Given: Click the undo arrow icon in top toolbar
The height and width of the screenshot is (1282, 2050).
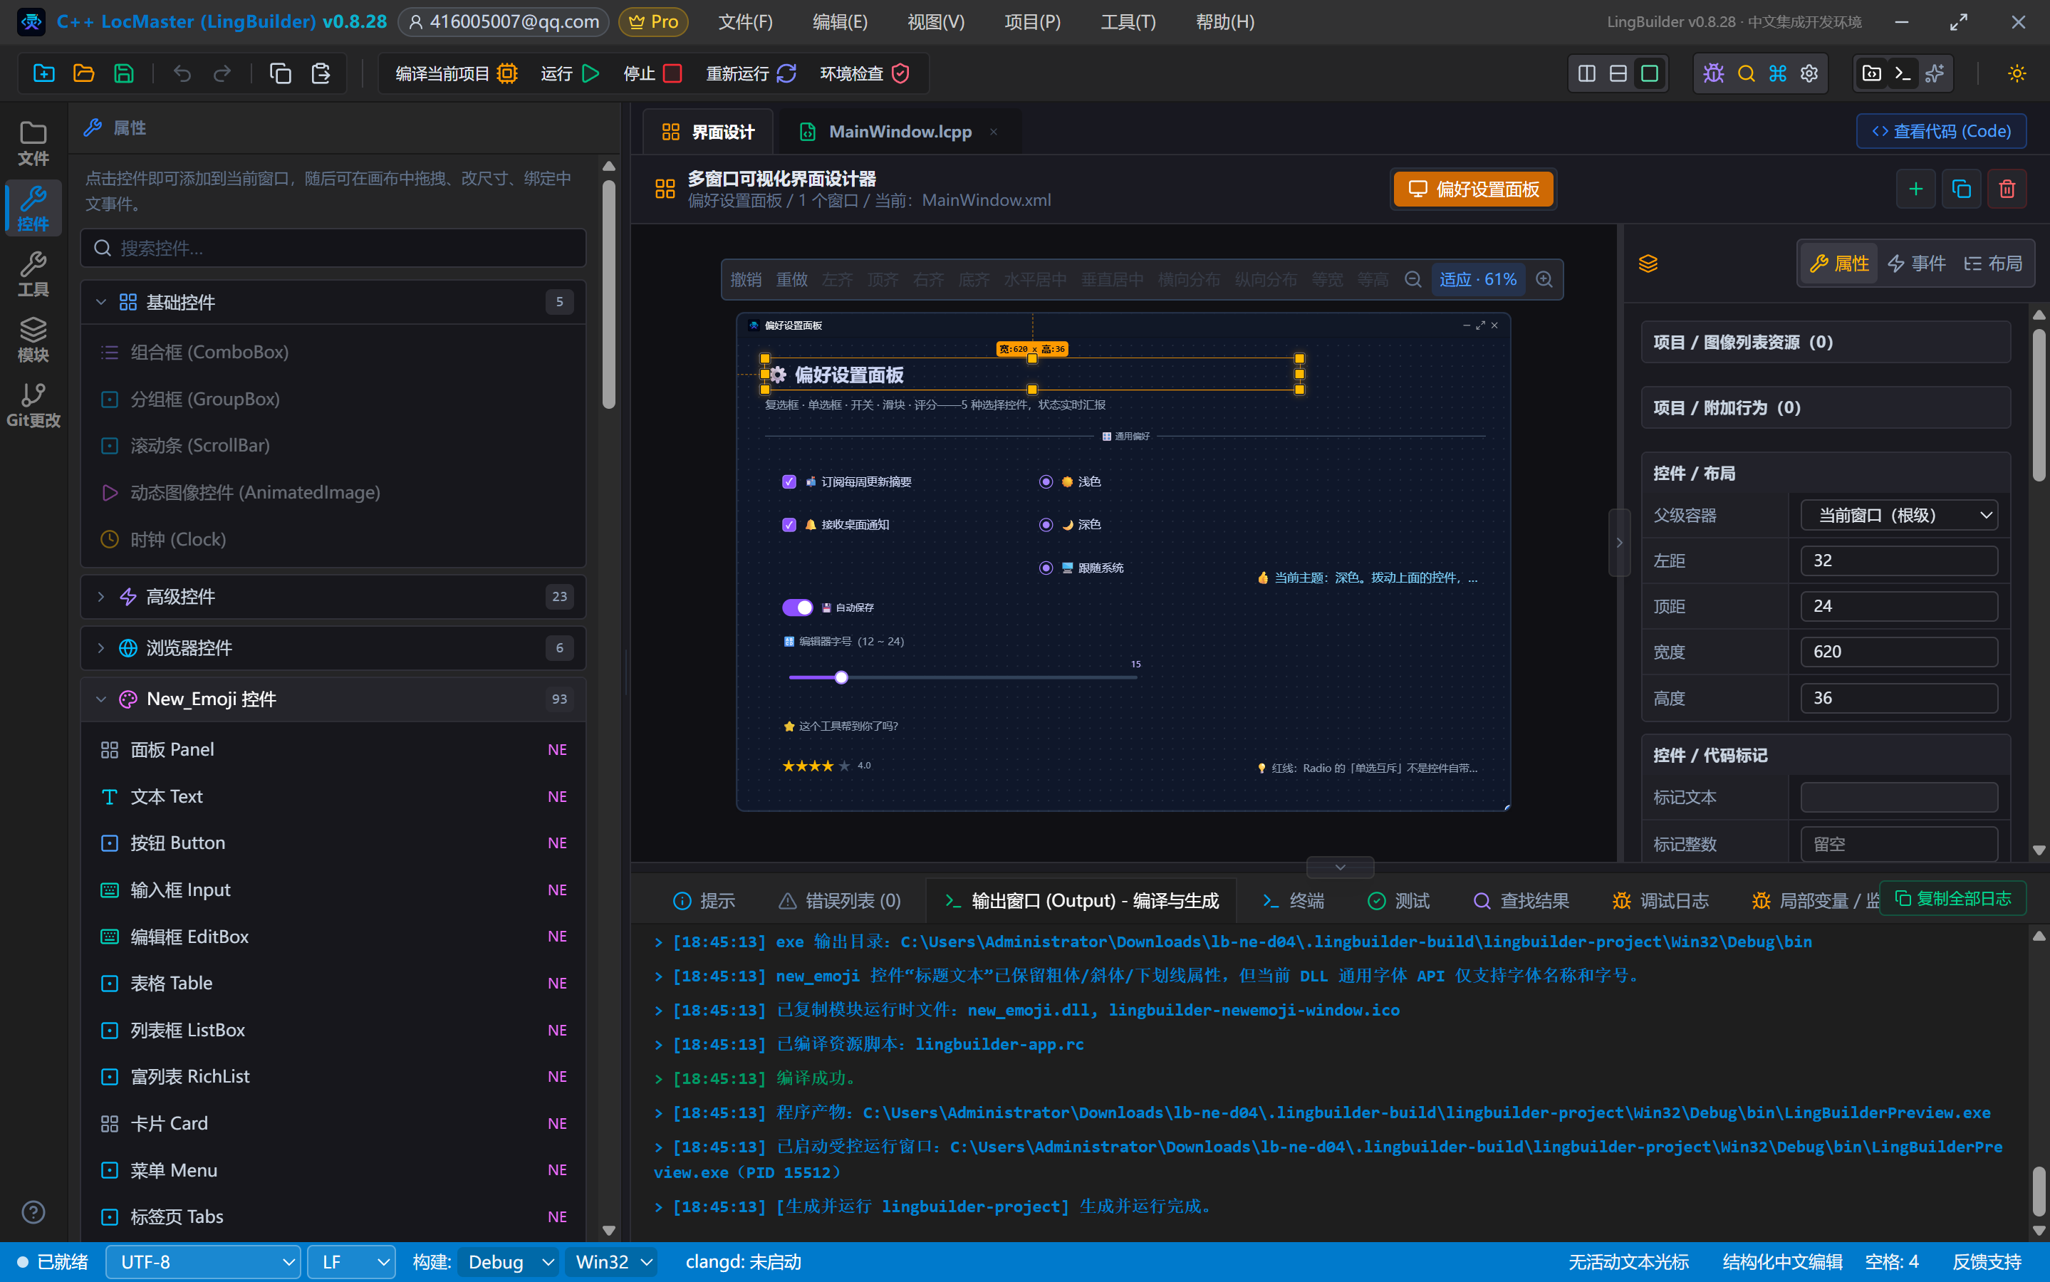Looking at the screenshot, I should 182,74.
